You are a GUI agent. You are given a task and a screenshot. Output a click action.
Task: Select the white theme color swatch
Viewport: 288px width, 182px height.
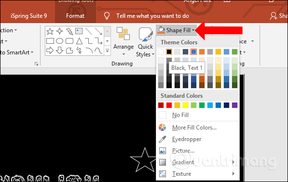click(x=161, y=52)
